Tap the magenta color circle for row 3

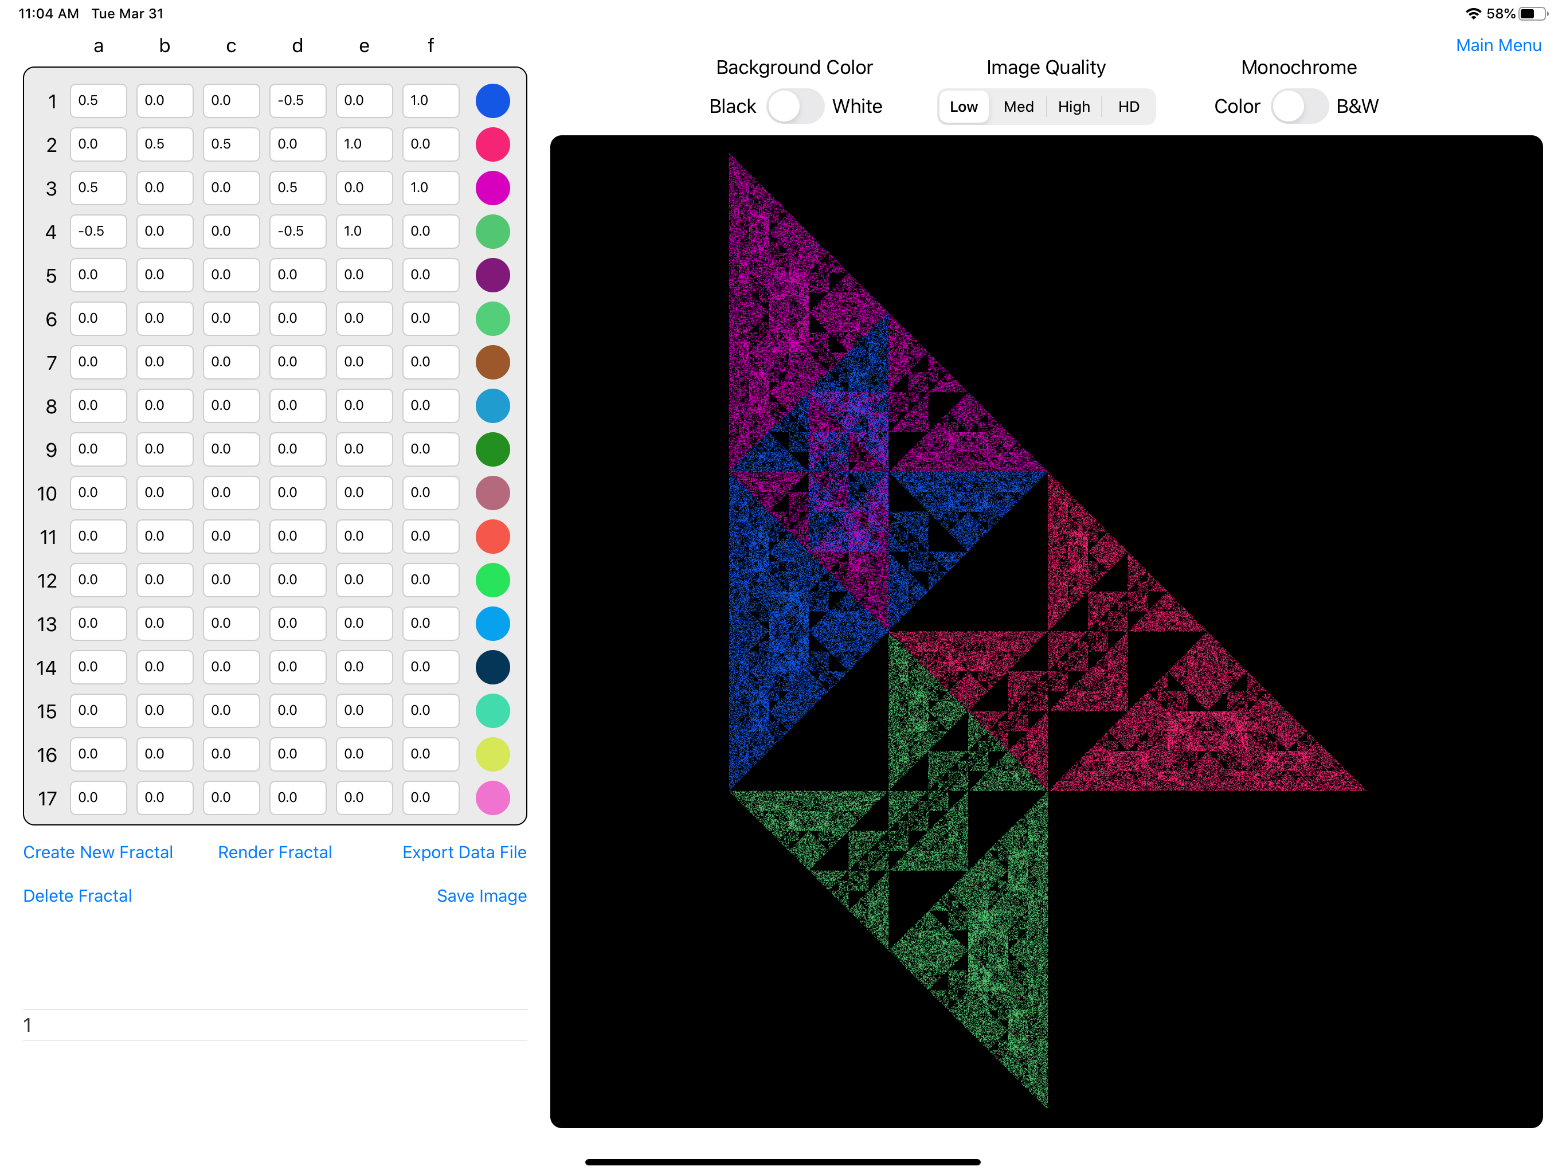tap(492, 187)
